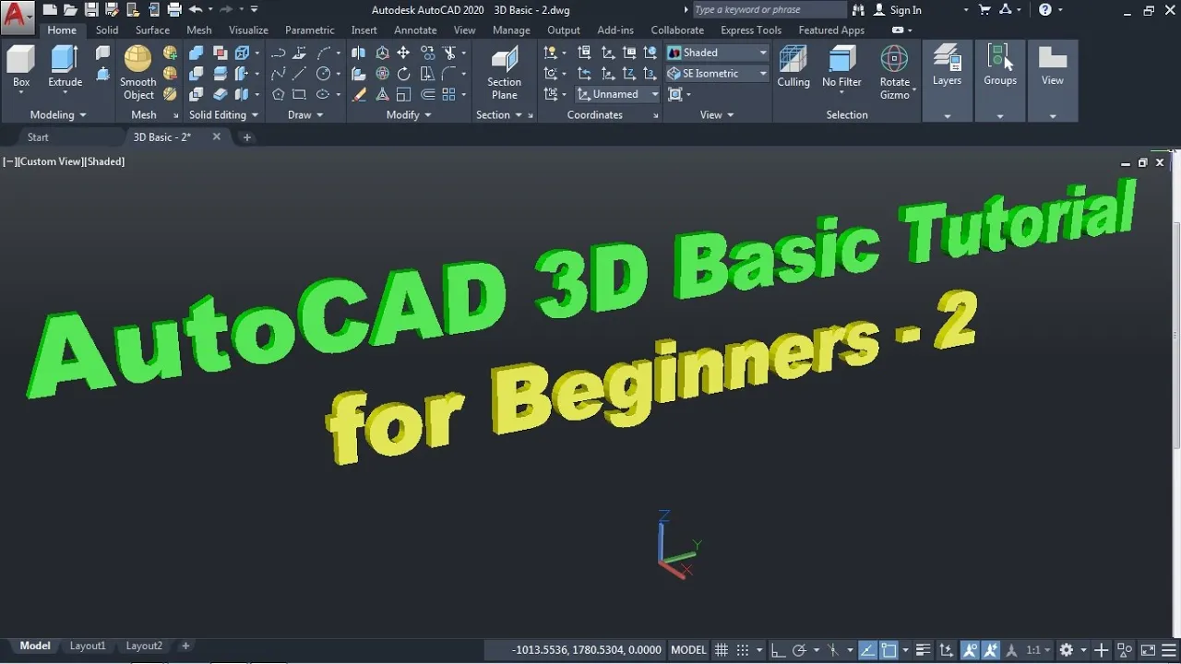Open the Express Tools tab
This screenshot has width=1181, height=664.
click(751, 30)
